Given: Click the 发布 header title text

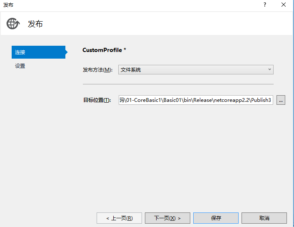Looking at the screenshot, I should click(35, 24).
